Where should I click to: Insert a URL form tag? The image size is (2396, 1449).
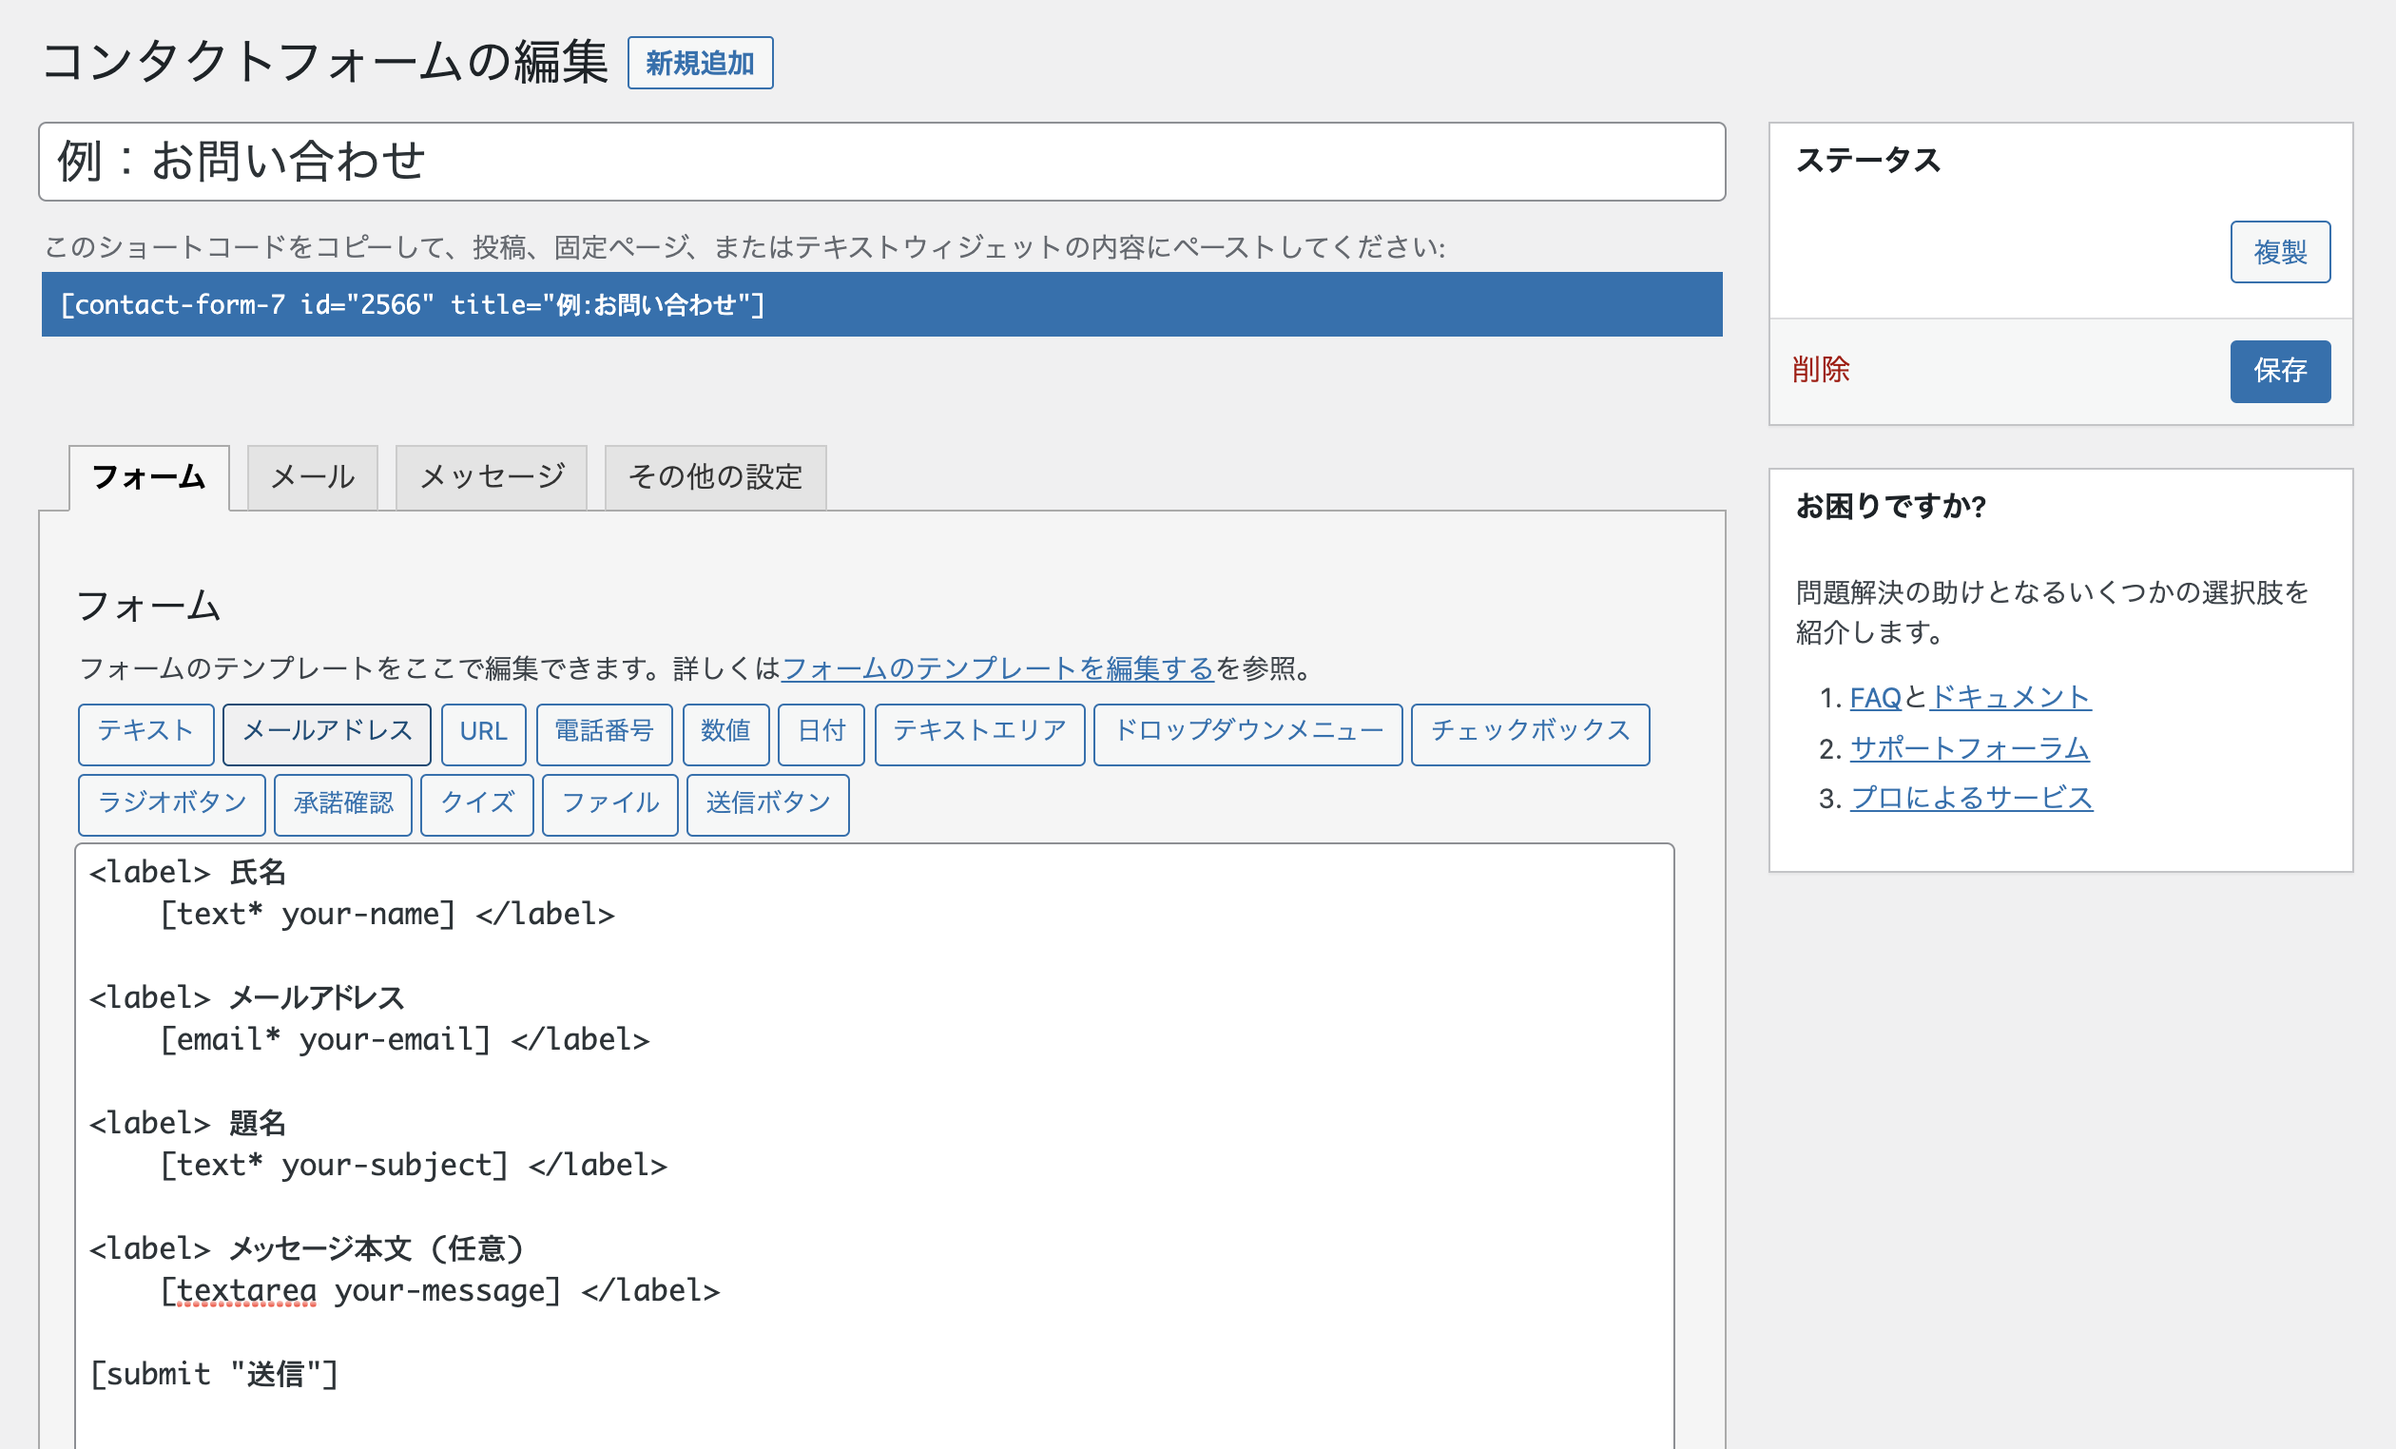click(483, 734)
